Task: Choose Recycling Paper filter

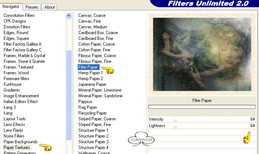Action: [x=92, y=113]
